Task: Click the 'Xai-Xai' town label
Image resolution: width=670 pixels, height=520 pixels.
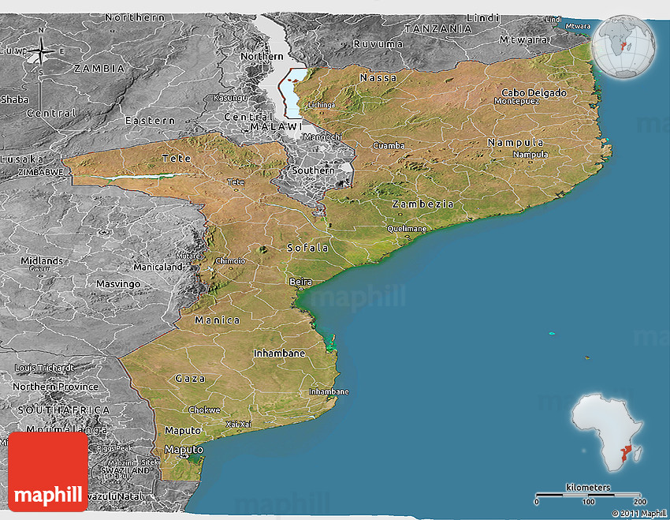Action: point(238,425)
